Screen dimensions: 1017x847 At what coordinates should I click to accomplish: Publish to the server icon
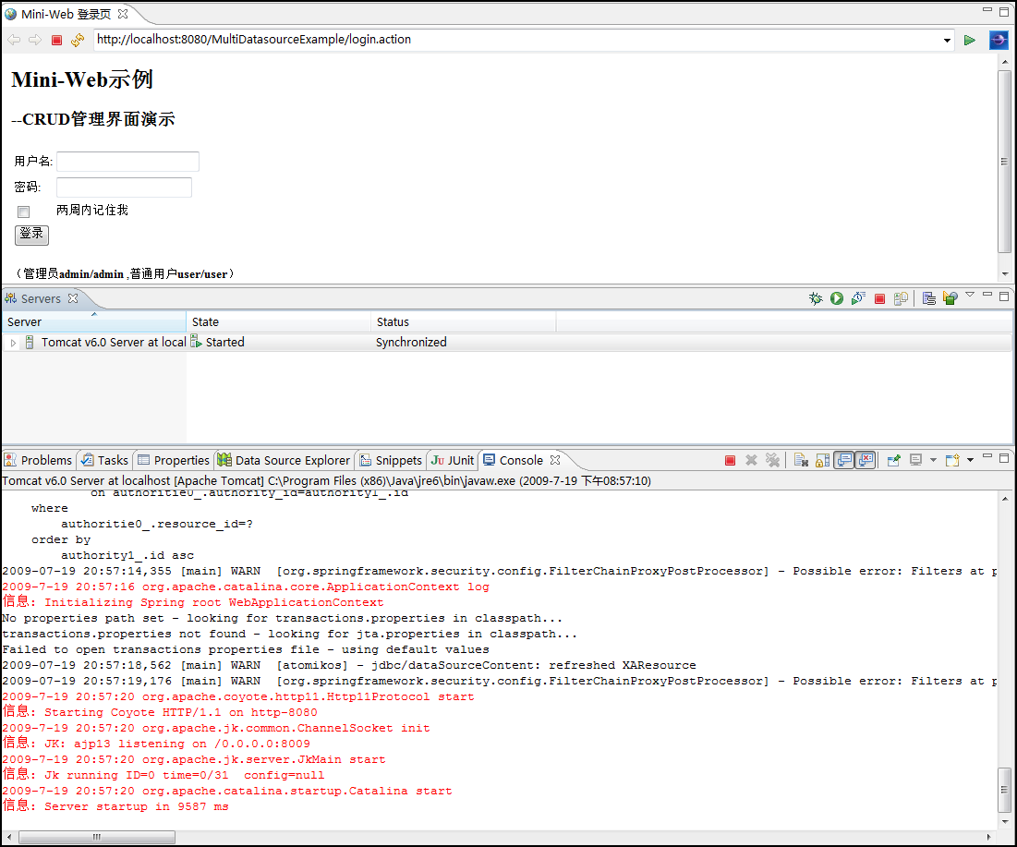coord(901,298)
